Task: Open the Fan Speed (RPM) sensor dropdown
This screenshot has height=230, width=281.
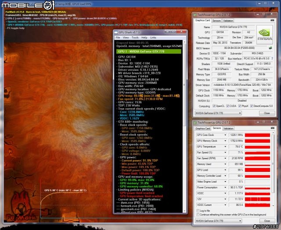Action: [225, 158]
